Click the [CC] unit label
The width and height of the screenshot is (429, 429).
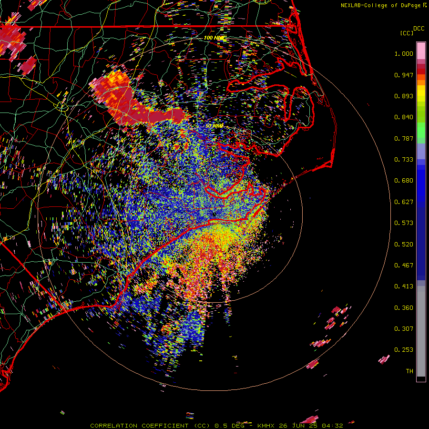click(407, 33)
